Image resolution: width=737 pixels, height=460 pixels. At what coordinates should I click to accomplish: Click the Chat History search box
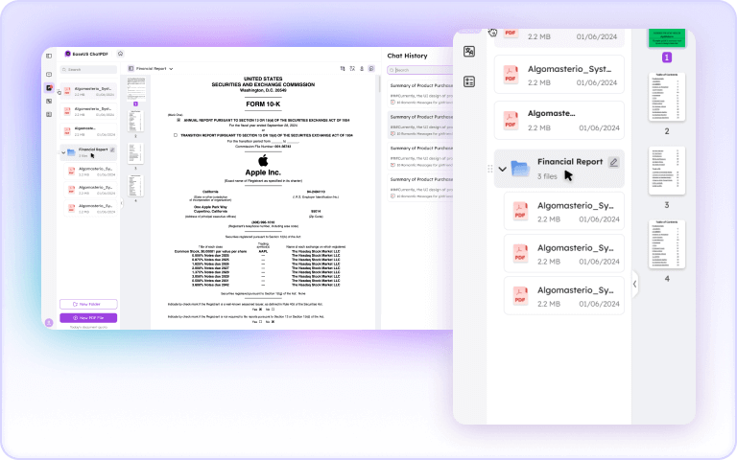click(x=419, y=70)
